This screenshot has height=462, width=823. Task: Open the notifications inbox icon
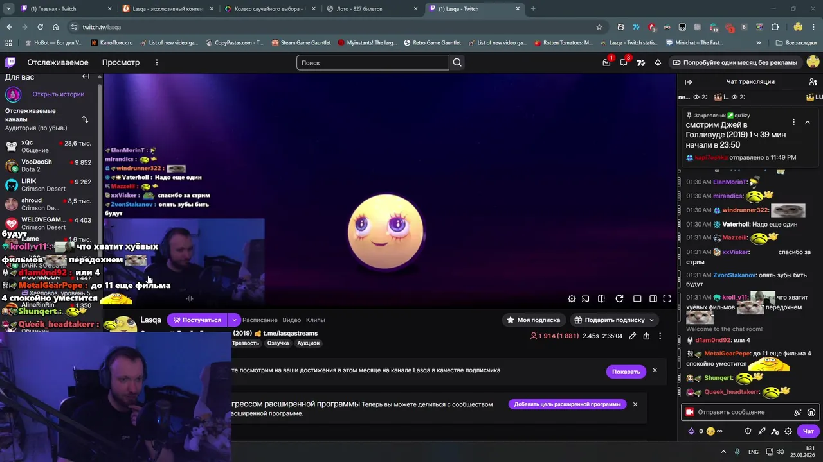(x=606, y=62)
